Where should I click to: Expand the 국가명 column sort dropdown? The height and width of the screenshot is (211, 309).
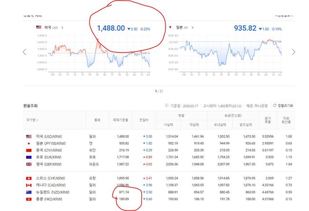33,120
